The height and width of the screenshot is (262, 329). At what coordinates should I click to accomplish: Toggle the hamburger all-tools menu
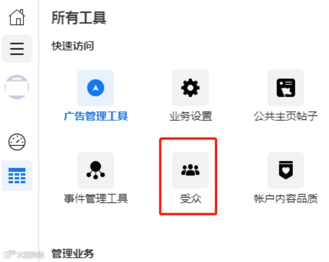[17, 49]
